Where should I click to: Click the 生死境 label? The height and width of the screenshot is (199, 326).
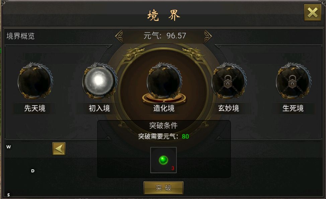click(x=293, y=108)
